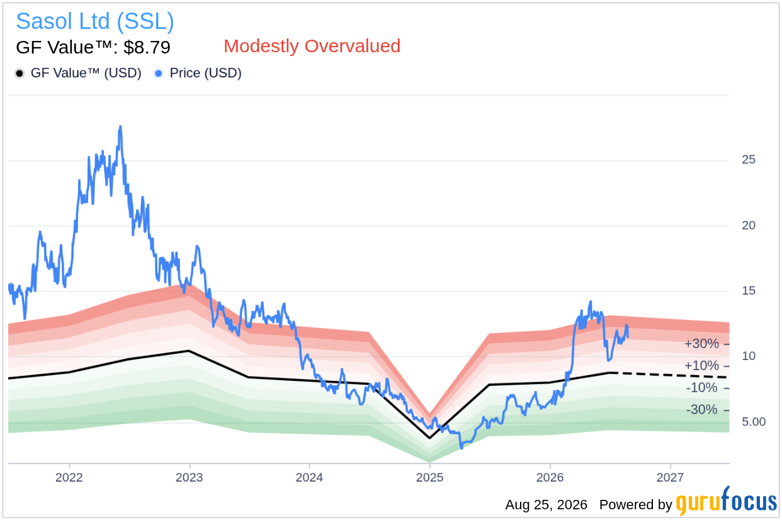
Task: Click the price peak near mid-2022
Action: 120,128
